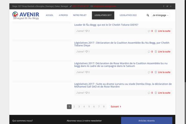Like the stade Demba Diop article heart
The image size is (186, 124).
86,93
